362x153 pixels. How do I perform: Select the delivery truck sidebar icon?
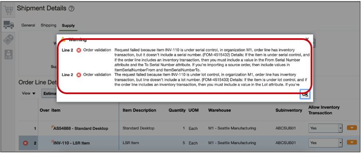pos(8,24)
